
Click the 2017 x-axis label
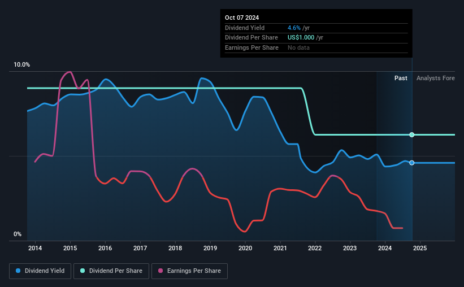pos(140,248)
